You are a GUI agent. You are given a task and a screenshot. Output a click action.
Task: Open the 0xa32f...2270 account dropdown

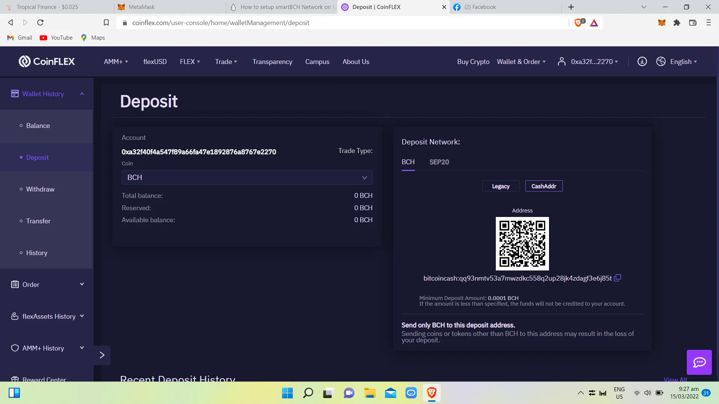(594, 62)
